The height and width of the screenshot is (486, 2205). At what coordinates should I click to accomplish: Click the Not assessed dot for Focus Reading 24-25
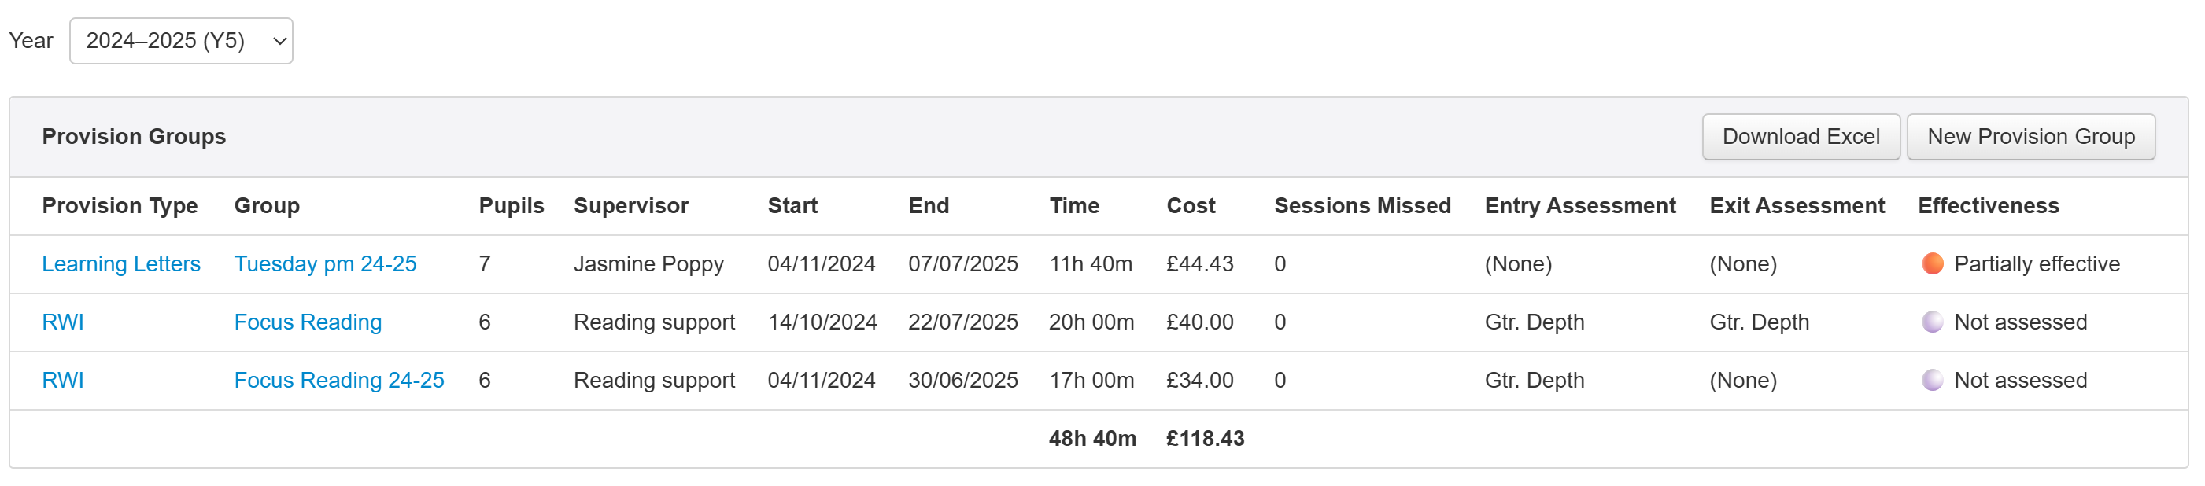pyautogui.click(x=1932, y=380)
